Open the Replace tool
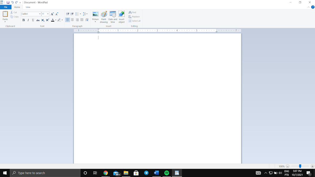 tap(134, 17)
